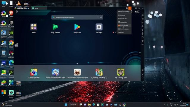Open Streamlabs Desktop shortcut
The image size is (190, 107).
tap(11, 94)
